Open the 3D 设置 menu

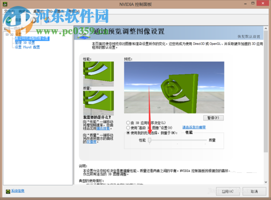click(x=56, y=11)
